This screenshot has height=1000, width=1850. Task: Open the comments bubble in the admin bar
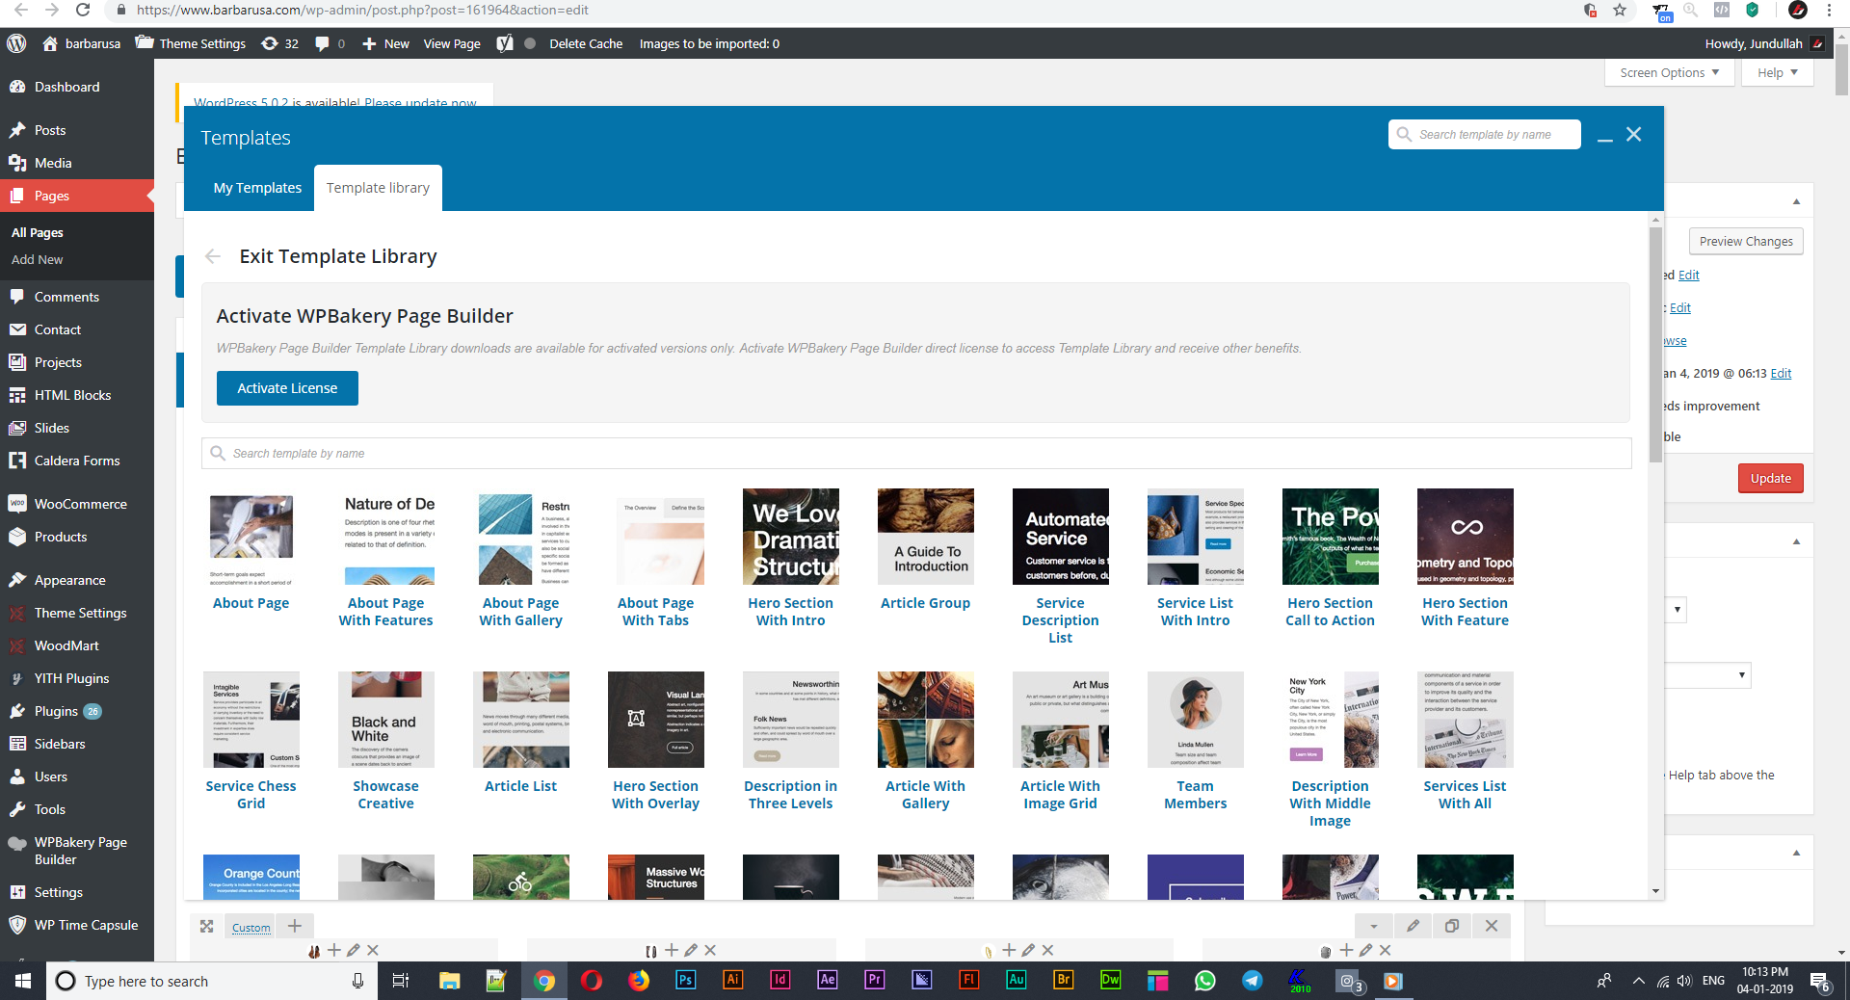coord(330,43)
